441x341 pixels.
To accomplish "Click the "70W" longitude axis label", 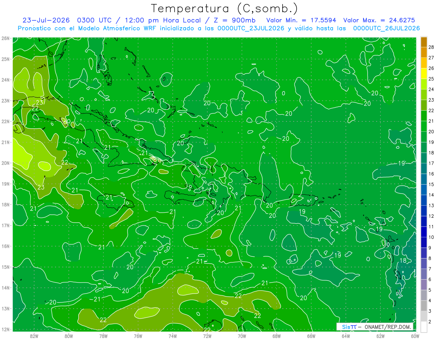I will pyautogui.click(x=242, y=336).
